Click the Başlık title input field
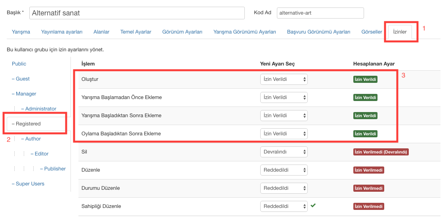 click(137, 13)
